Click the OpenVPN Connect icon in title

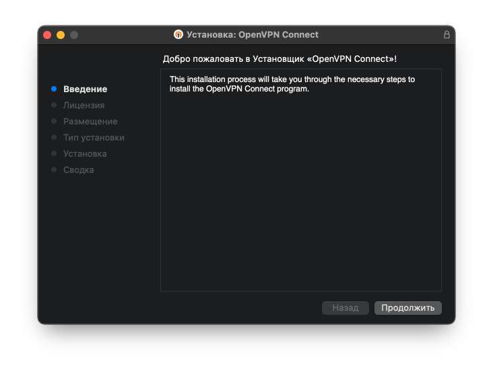click(x=178, y=34)
